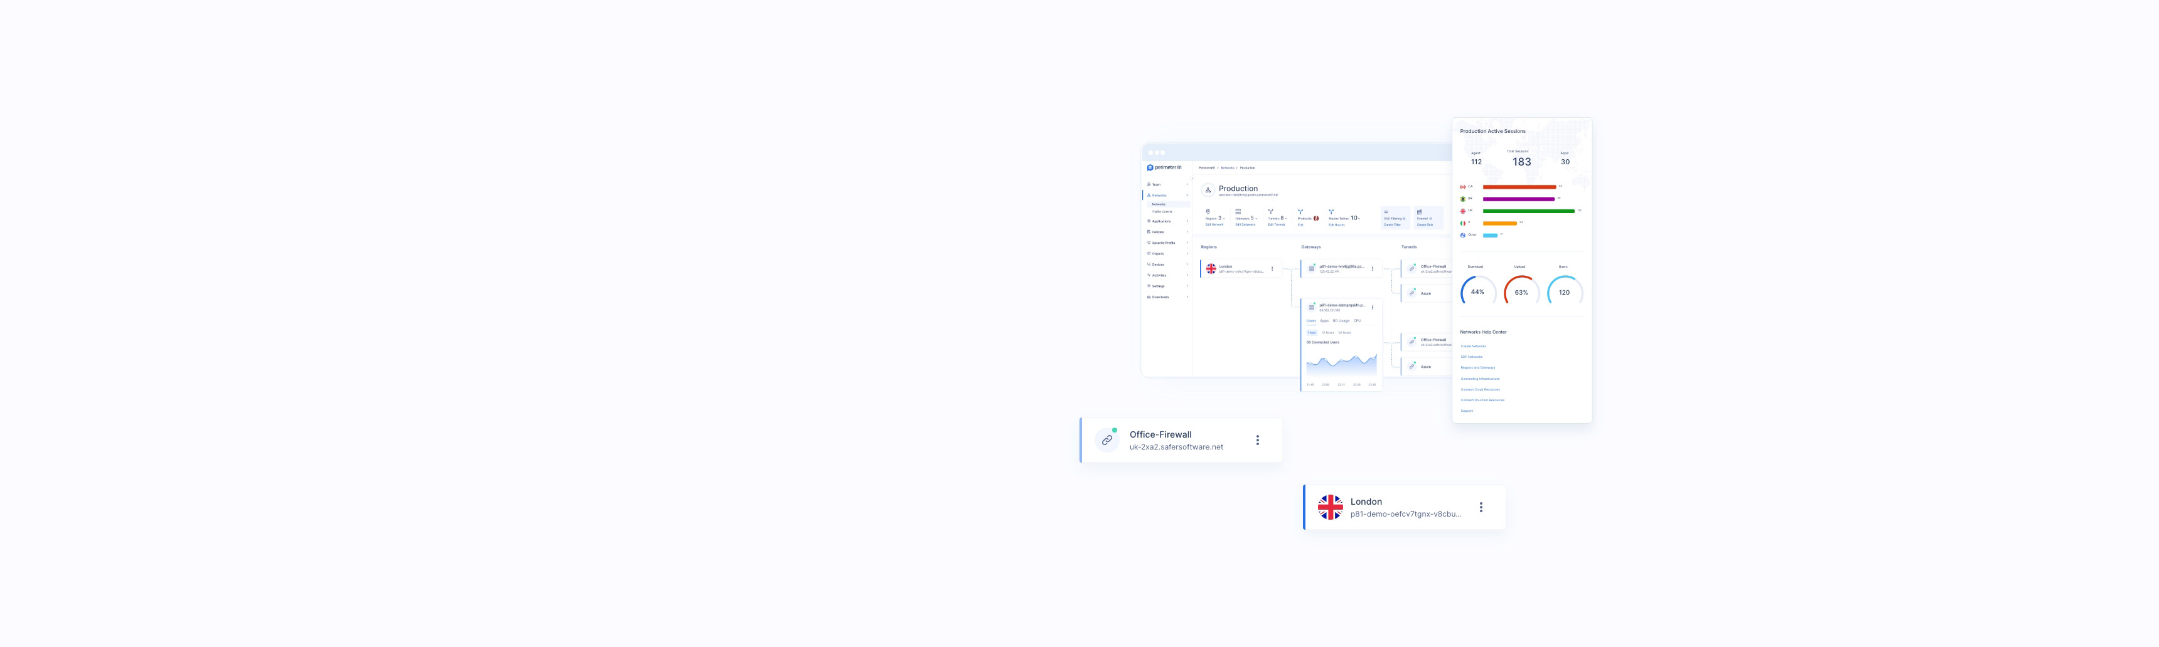This screenshot has width=2159, height=647.
Task: Open kebab menu on p81-demo gateway 125.42.22.44
Action: click(1373, 270)
